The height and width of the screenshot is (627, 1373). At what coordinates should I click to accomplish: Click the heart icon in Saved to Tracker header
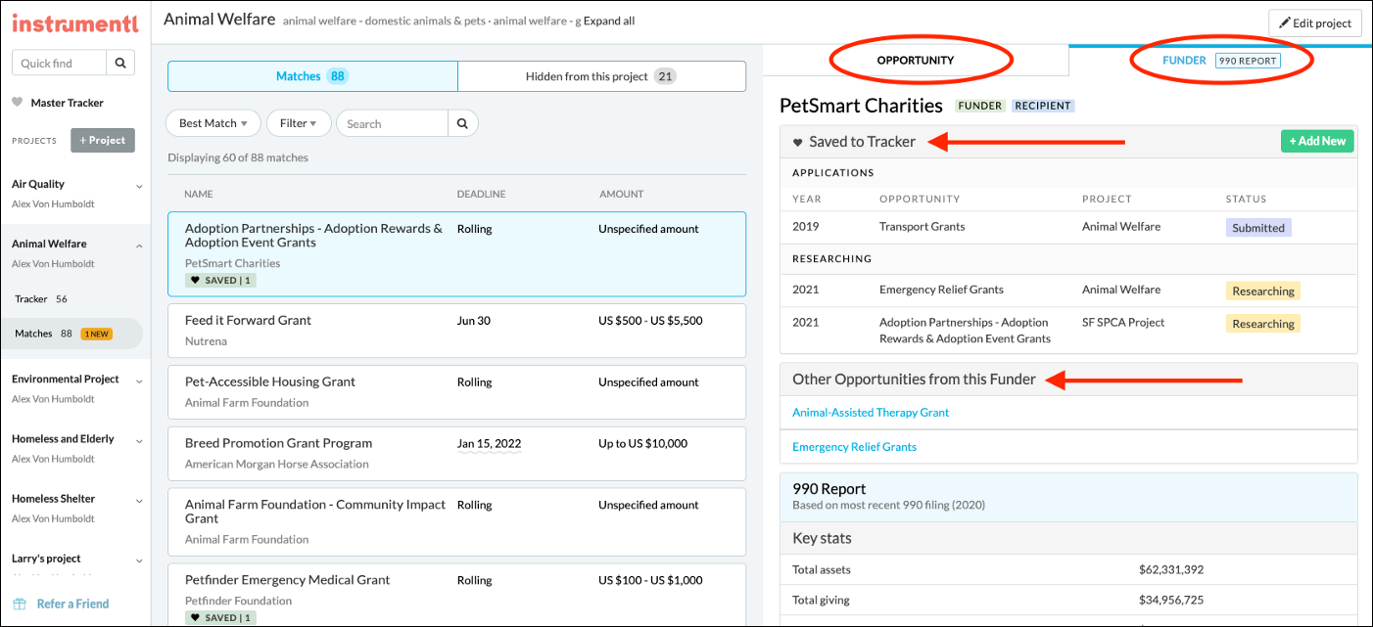pos(797,142)
